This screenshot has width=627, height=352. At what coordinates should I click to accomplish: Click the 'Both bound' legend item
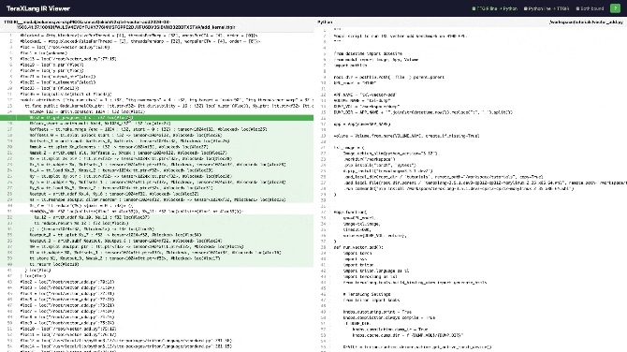pyautogui.click(x=590, y=8)
